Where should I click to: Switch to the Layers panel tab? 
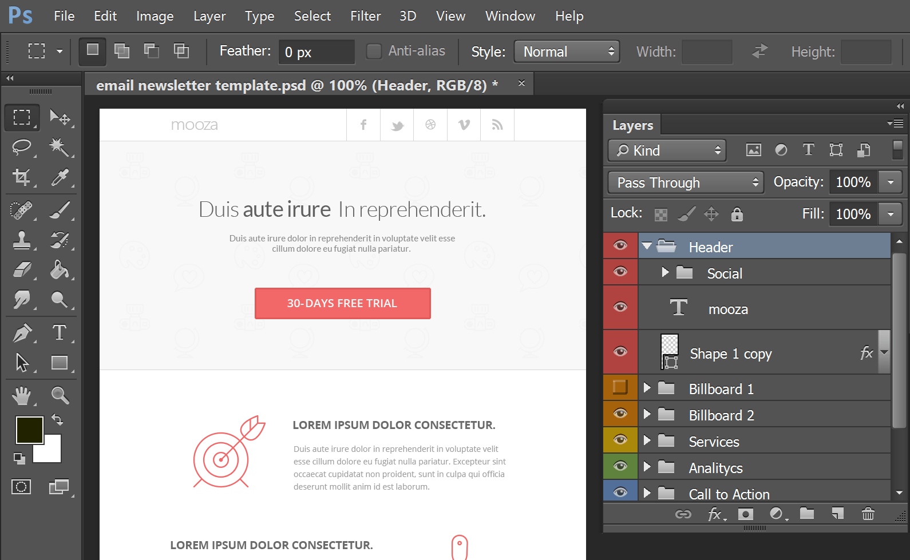632,125
